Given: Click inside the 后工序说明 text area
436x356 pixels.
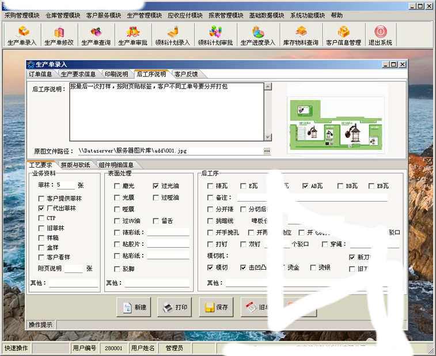Looking at the screenshot, I should click(166, 112).
